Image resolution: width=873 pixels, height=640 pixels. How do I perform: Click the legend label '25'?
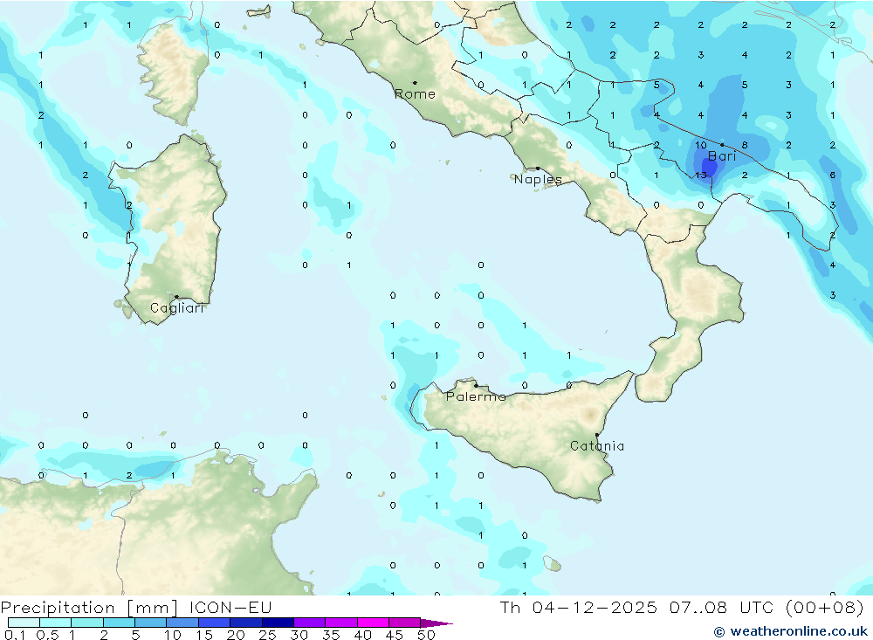268,635
